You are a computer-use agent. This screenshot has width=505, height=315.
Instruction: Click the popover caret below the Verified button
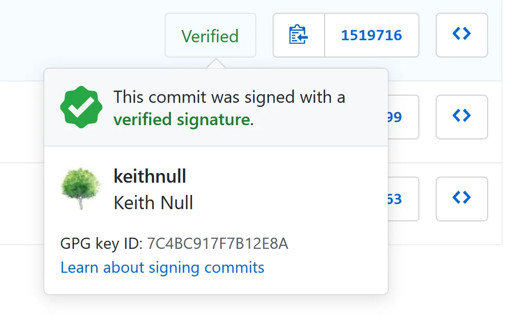coord(216,64)
